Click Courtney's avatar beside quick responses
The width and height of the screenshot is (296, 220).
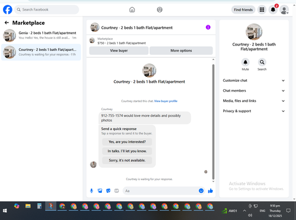94,164
